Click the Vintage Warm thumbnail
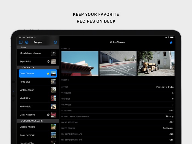This screenshot has width=192, height=144. point(53,90)
